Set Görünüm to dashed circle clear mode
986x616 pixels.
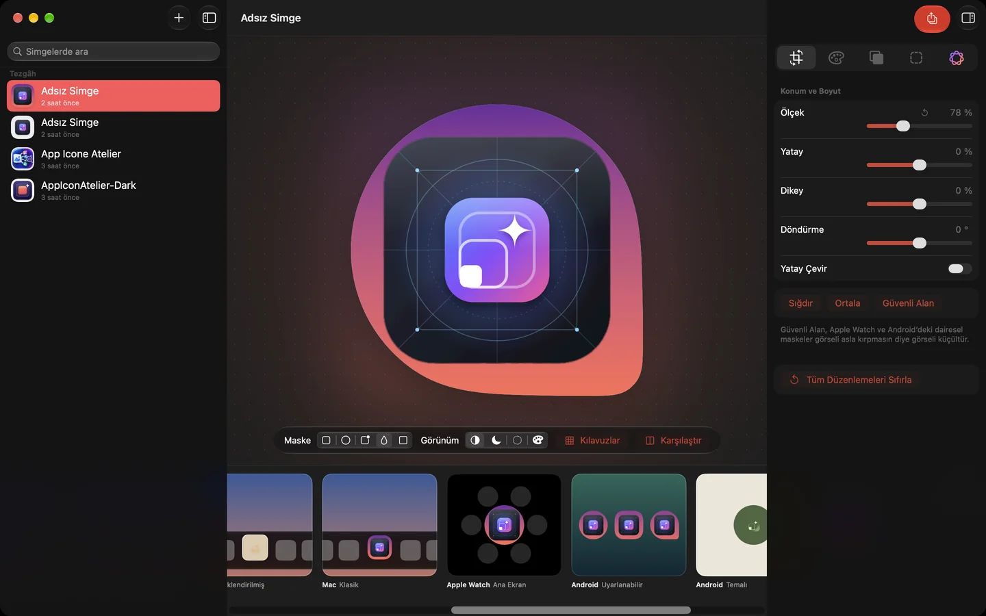(x=518, y=440)
